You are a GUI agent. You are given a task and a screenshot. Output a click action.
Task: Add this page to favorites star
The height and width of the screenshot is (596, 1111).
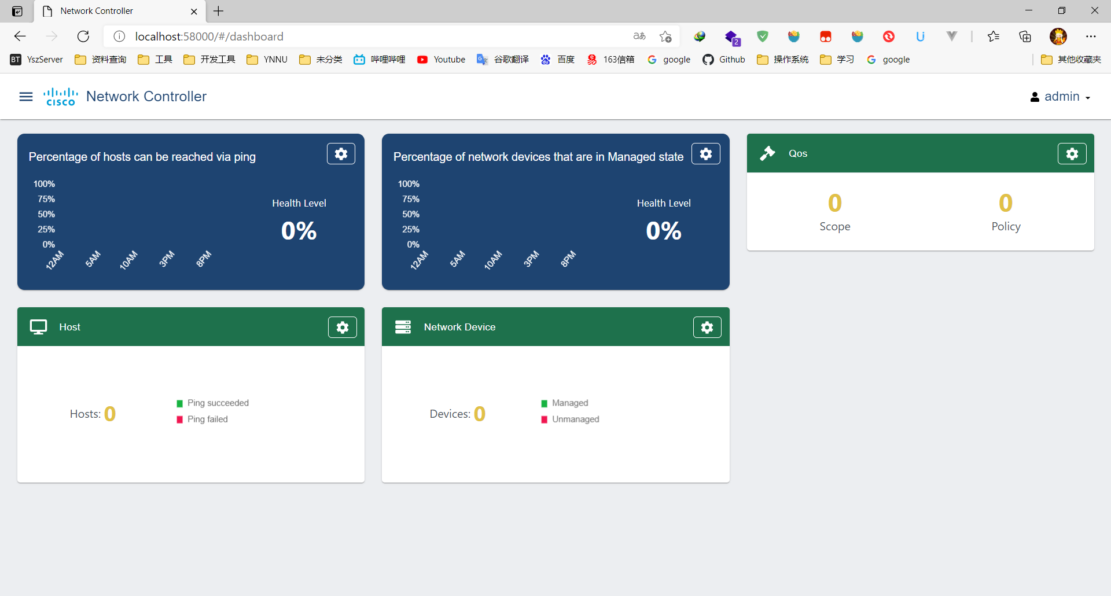point(665,36)
